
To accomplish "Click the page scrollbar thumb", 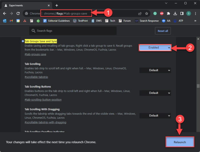I will coord(198,86).
